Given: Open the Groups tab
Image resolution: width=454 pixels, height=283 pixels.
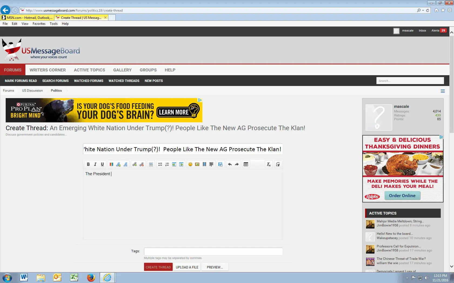Looking at the screenshot, I should [x=148, y=70].
